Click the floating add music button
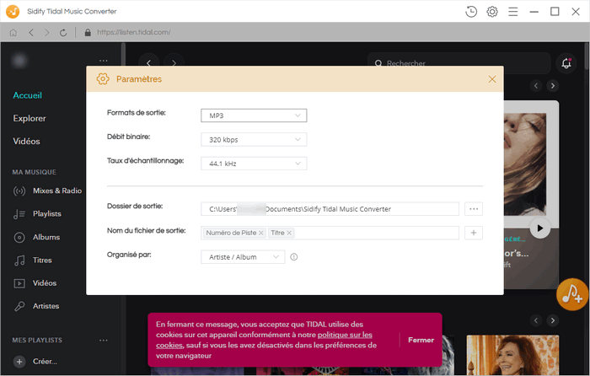The height and width of the screenshot is (376, 590). point(573,293)
